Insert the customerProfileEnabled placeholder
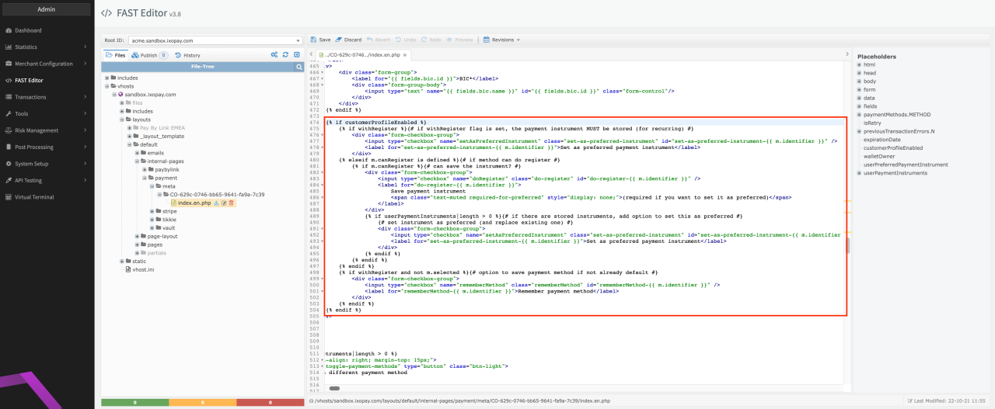 893,147
